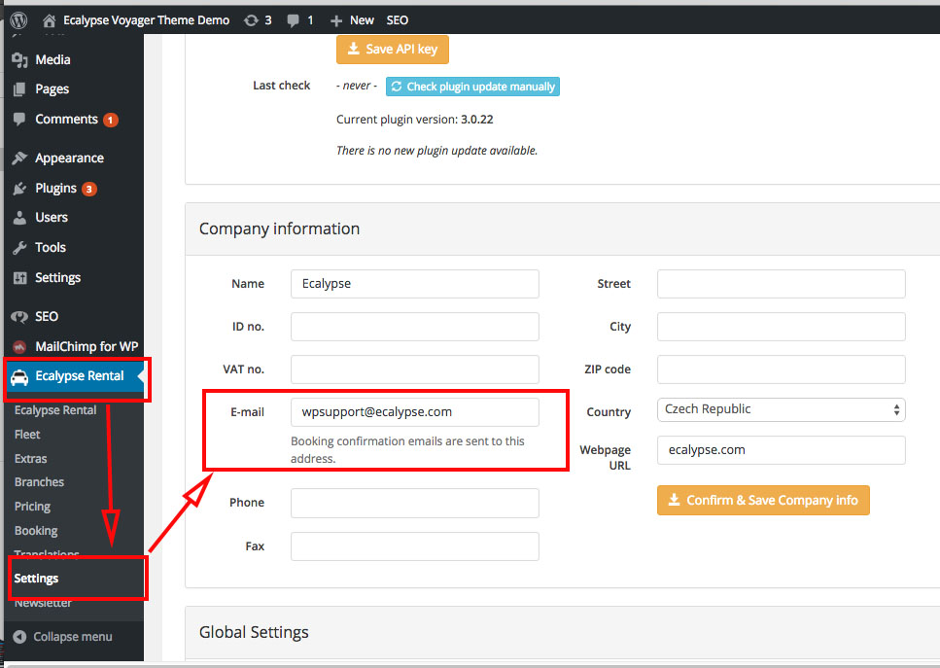Click the Appearance paintbrush icon
Image resolution: width=940 pixels, height=668 pixels.
point(19,158)
